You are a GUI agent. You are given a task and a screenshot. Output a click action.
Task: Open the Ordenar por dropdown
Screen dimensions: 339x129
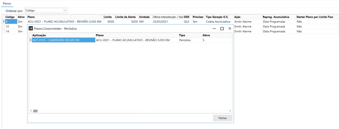coord(46,10)
